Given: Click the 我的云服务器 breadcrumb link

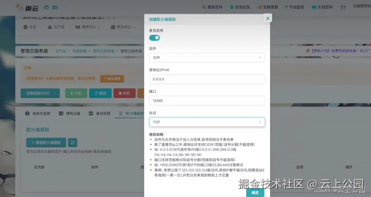Looking at the screenshot, I should click(x=104, y=51).
